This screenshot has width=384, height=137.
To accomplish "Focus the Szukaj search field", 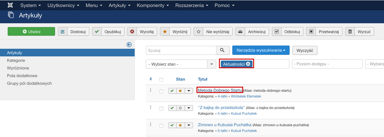I will [x=181, y=50].
